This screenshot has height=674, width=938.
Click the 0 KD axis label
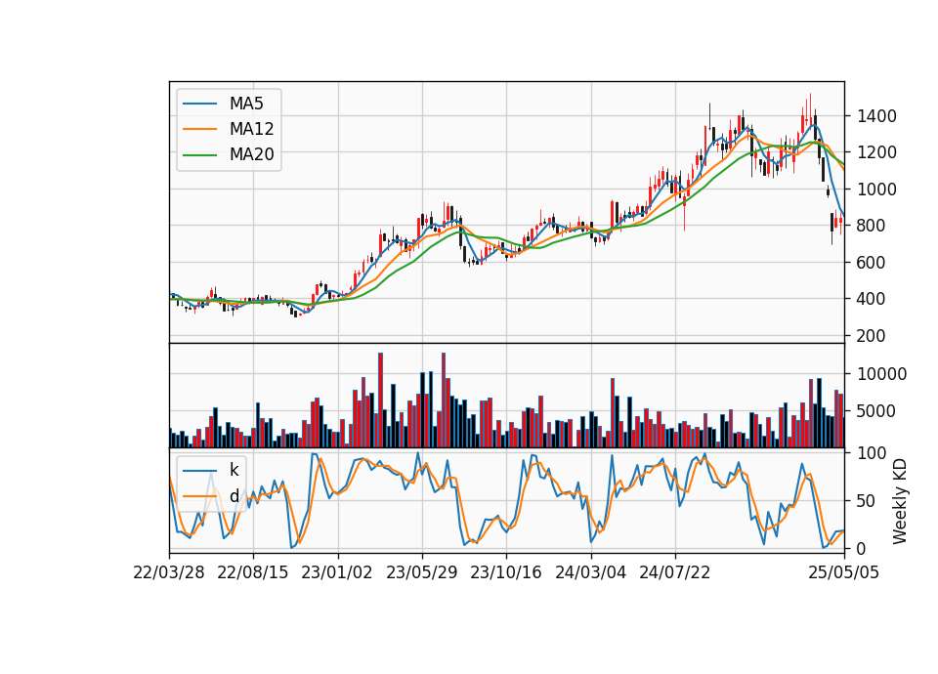[x=861, y=548]
